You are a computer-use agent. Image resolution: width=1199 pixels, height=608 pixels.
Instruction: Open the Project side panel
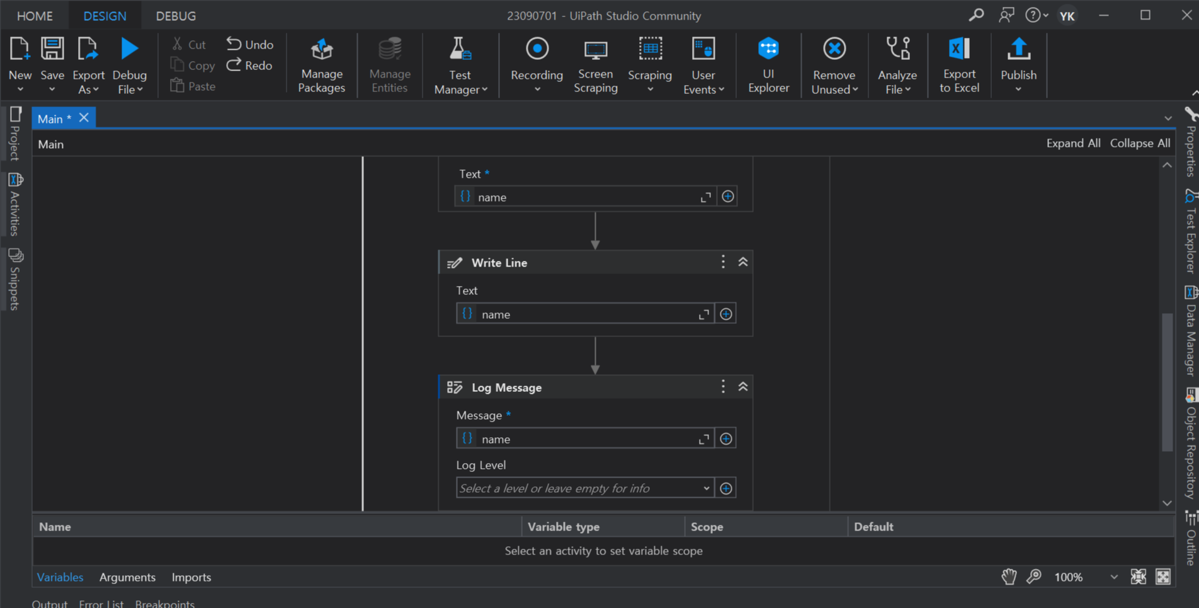point(15,134)
